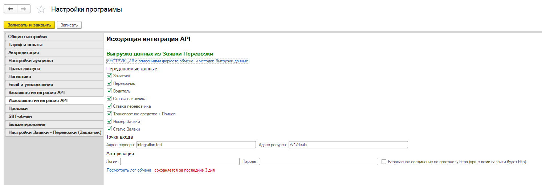Image resolution: width=542 pixels, height=185 pixels.
Task: Click the Выгрузка данных из Заявки-Перевозки heading
Action: coord(160,54)
